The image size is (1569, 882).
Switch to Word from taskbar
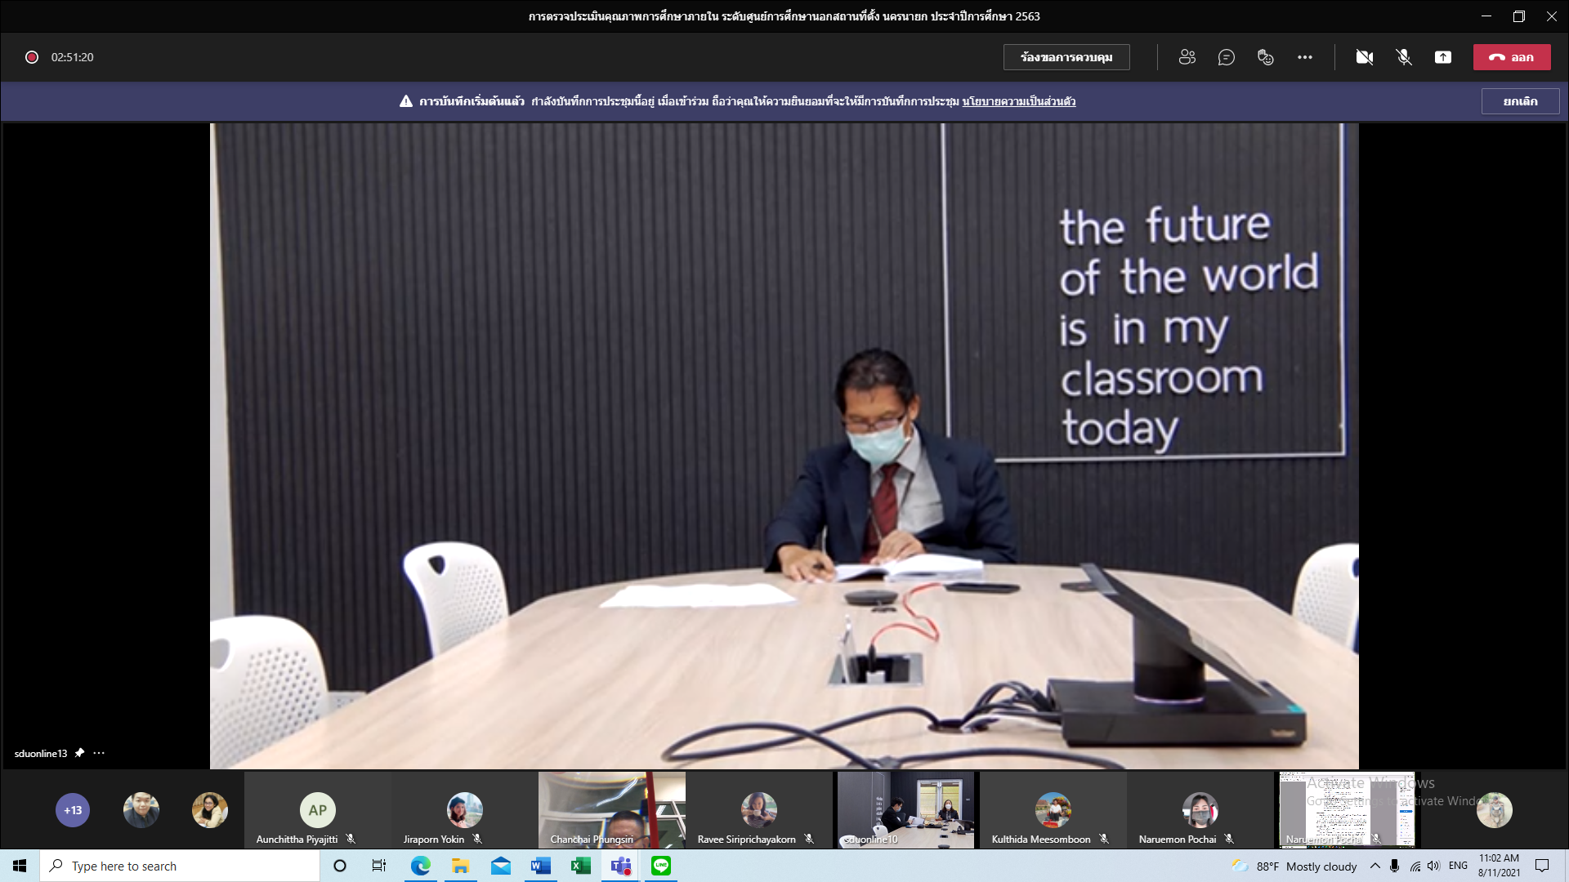pyautogui.click(x=540, y=866)
